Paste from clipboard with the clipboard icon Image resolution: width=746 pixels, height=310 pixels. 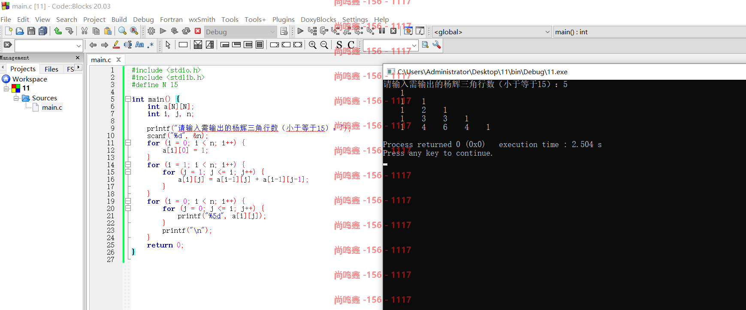(x=108, y=31)
